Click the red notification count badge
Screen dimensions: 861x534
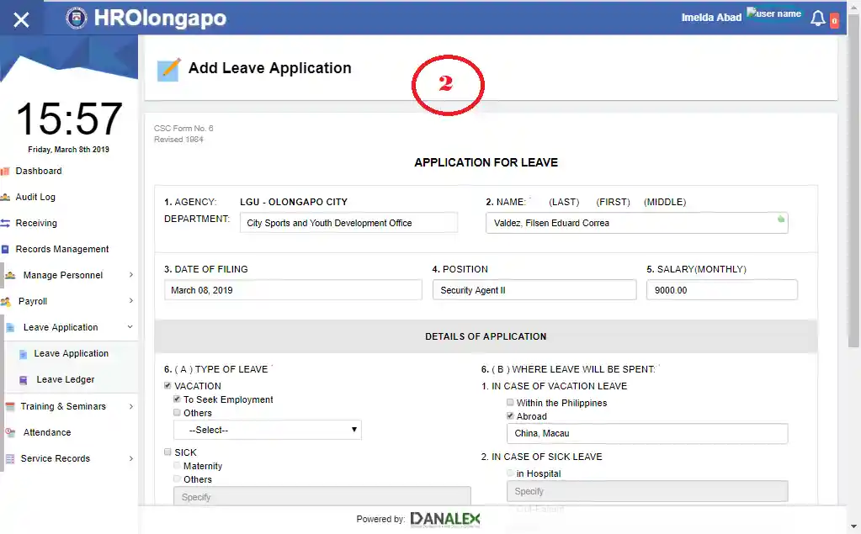click(834, 20)
